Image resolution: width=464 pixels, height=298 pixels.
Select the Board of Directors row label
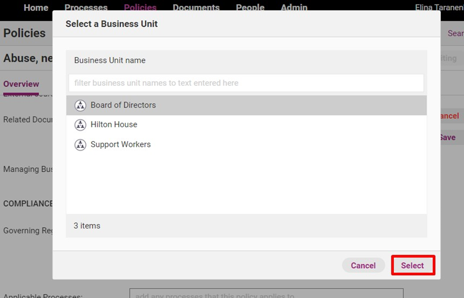(123, 105)
